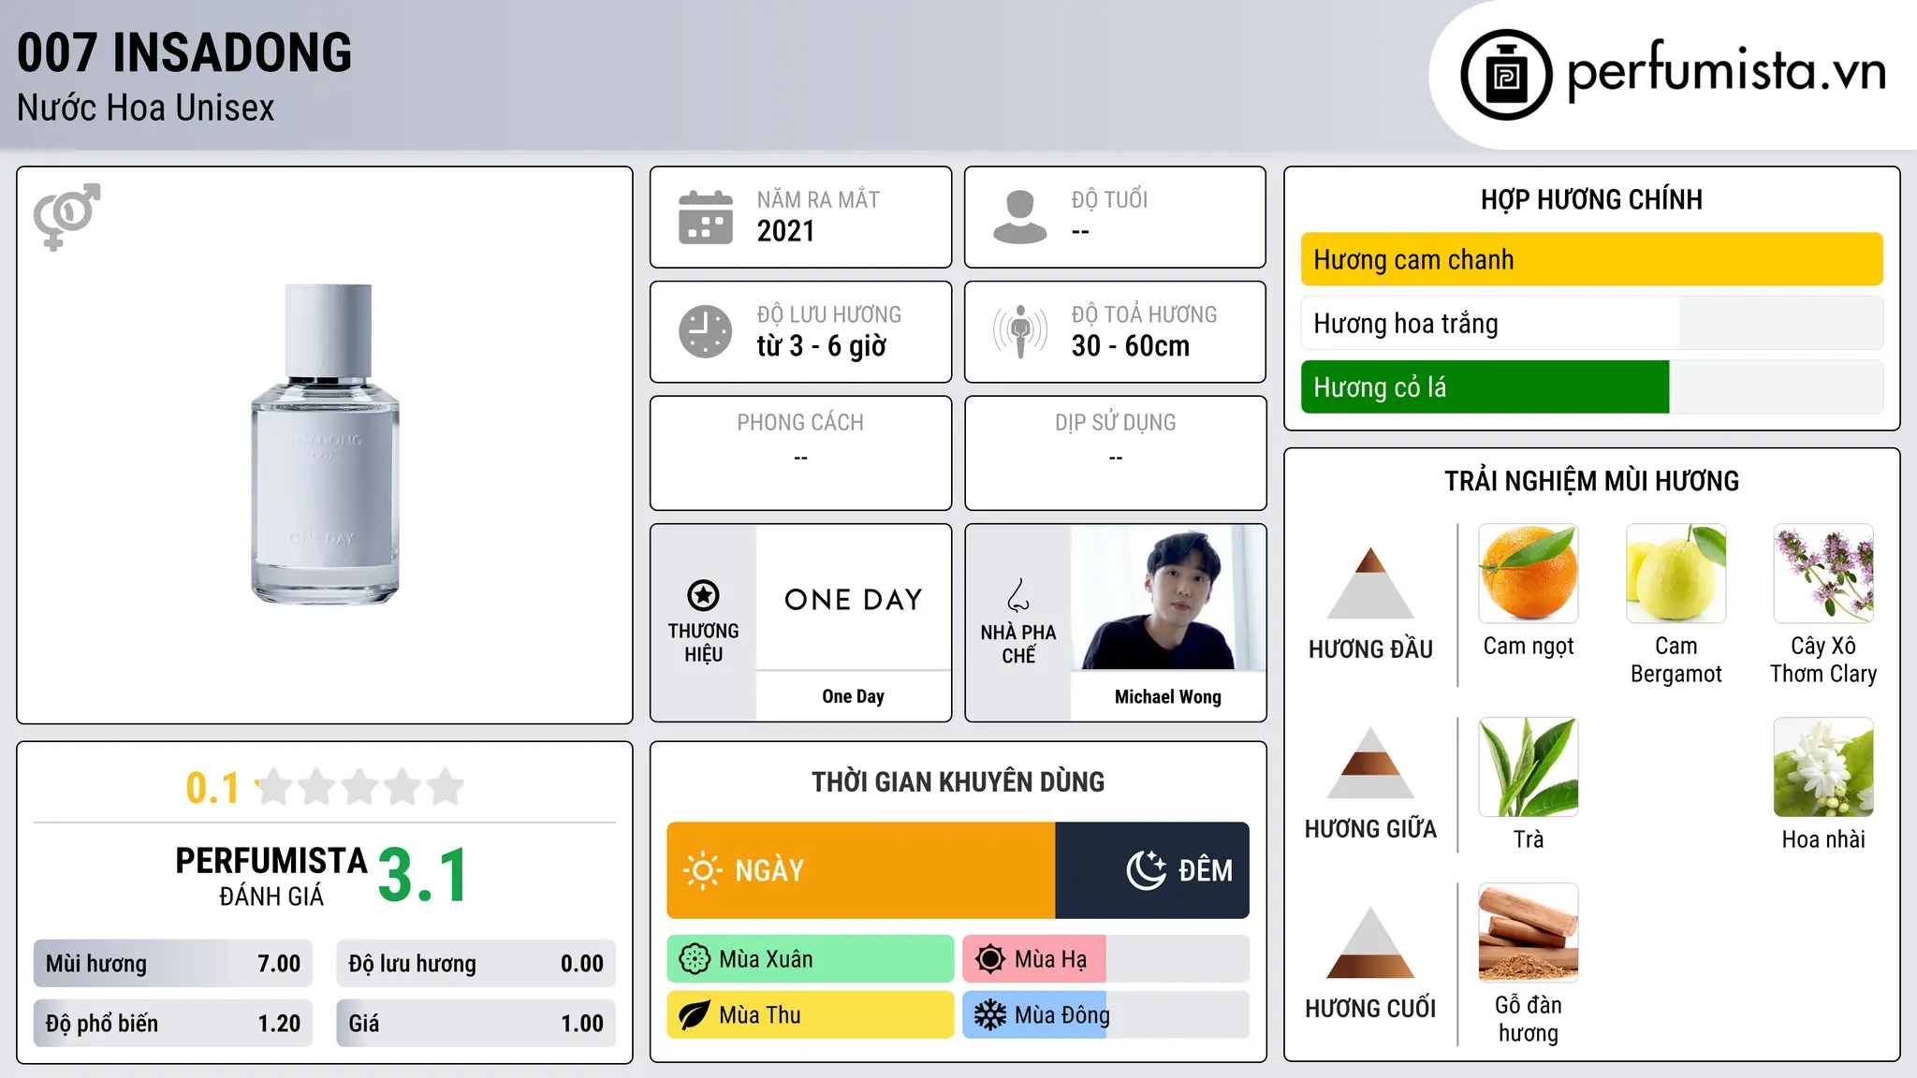
Task: Open the perfume bottle product image
Action: (x=325, y=444)
